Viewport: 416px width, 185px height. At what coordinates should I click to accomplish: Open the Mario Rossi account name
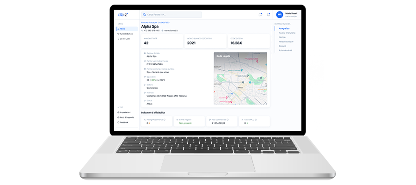(x=291, y=13)
